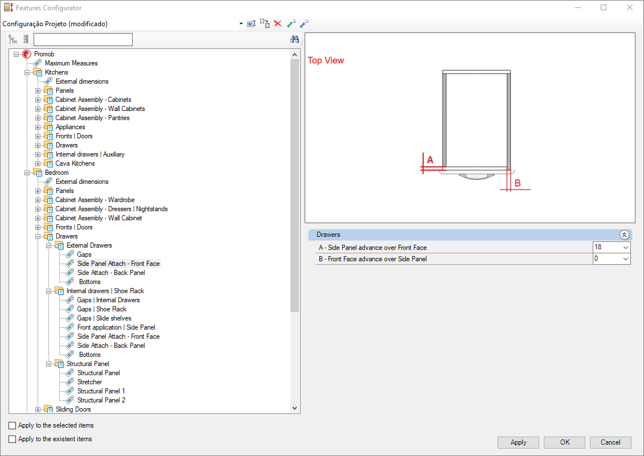Collapse the Drawers properties section chevron
The width and height of the screenshot is (644, 456).
point(624,235)
